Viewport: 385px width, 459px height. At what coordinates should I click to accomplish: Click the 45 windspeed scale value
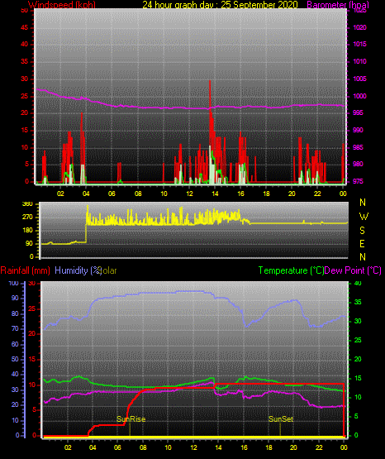click(x=25, y=27)
